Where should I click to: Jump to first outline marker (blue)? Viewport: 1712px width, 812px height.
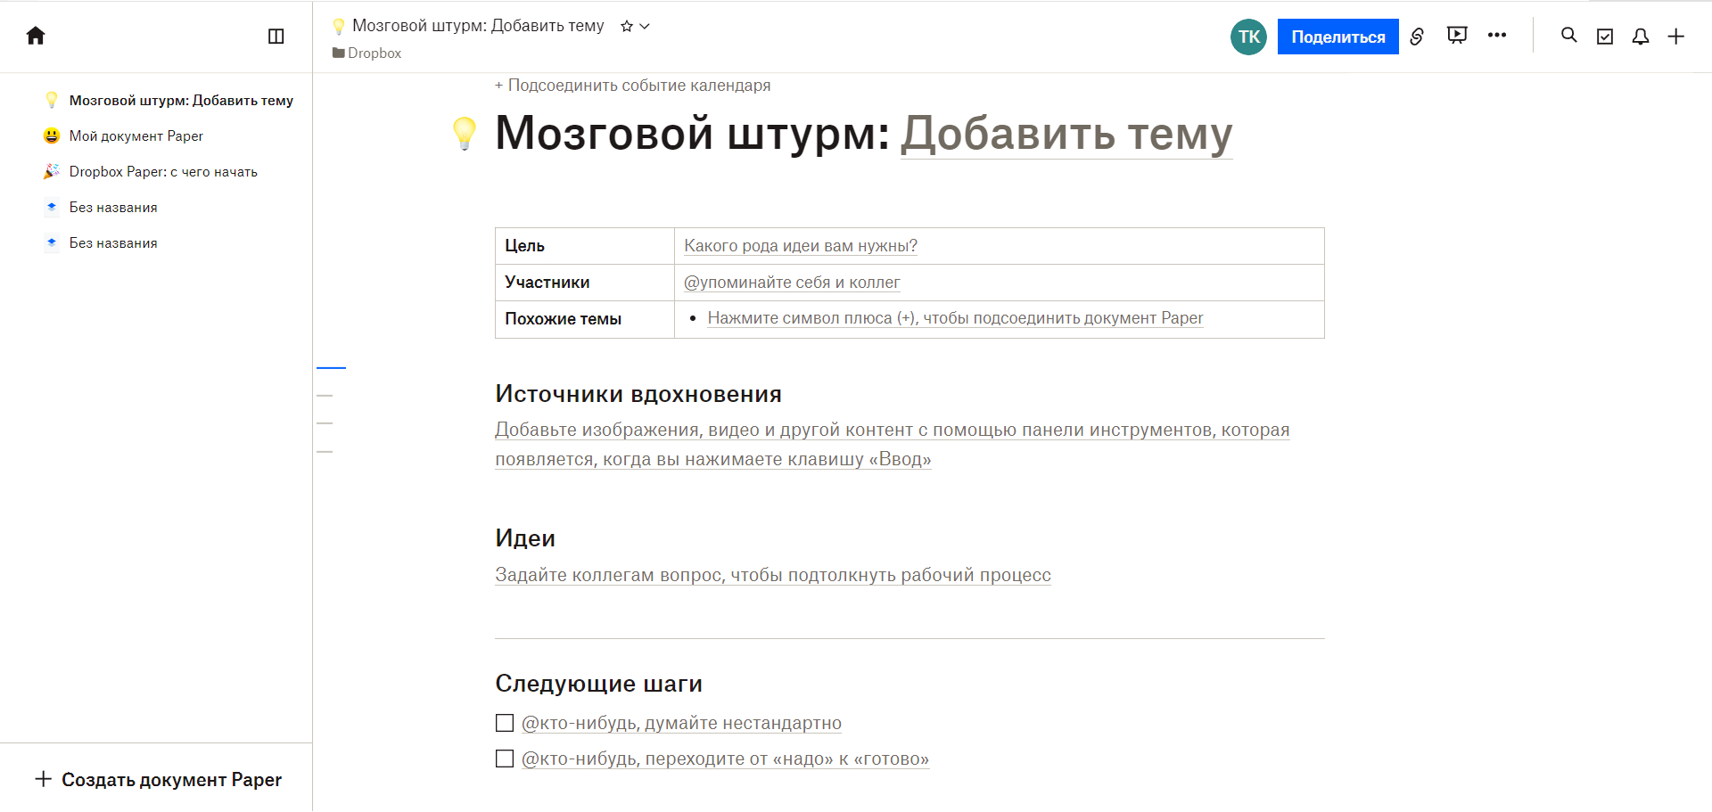pyautogui.click(x=331, y=367)
